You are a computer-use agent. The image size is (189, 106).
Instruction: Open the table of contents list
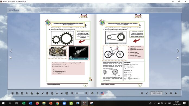click(x=22, y=93)
